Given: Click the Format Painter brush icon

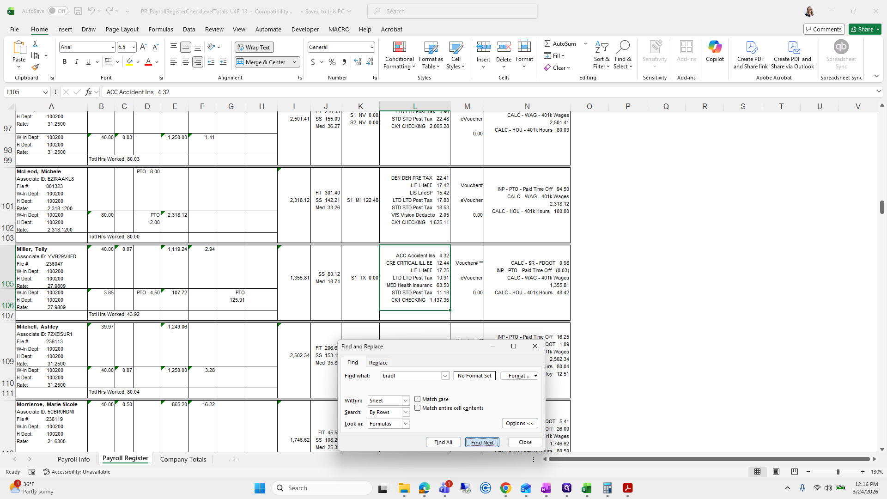Looking at the screenshot, I should click(35, 67).
